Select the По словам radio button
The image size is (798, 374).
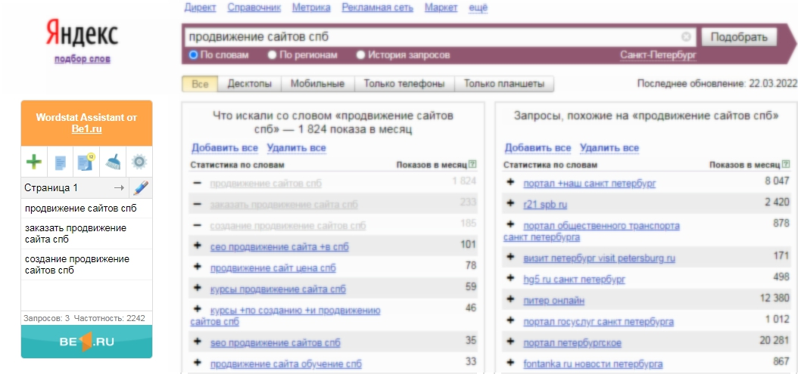(x=193, y=55)
